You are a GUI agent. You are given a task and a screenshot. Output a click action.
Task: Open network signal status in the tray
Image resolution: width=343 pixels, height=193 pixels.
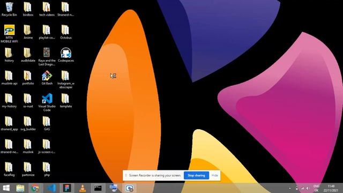(302, 188)
